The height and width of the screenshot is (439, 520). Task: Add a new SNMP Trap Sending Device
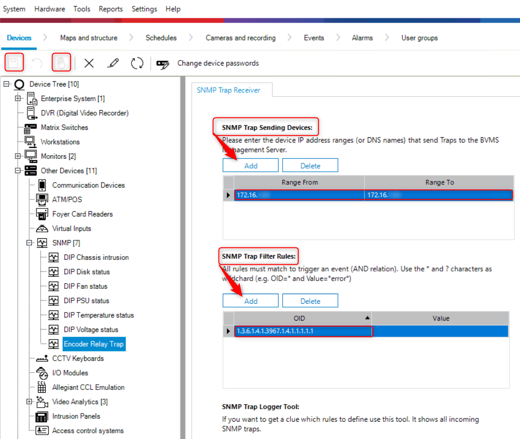[x=250, y=166]
